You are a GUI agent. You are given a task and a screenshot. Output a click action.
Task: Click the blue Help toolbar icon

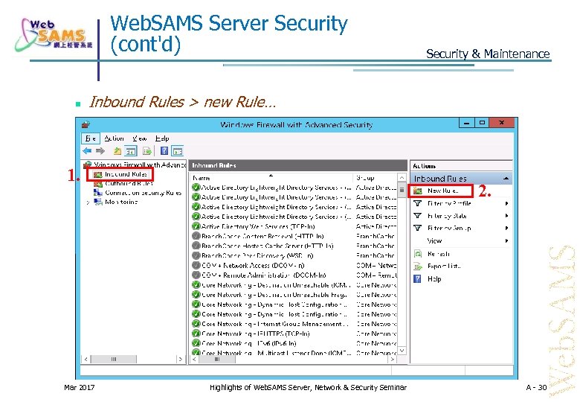point(164,150)
